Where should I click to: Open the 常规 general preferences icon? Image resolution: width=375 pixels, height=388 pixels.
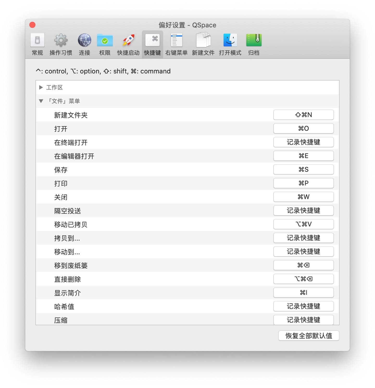37,40
